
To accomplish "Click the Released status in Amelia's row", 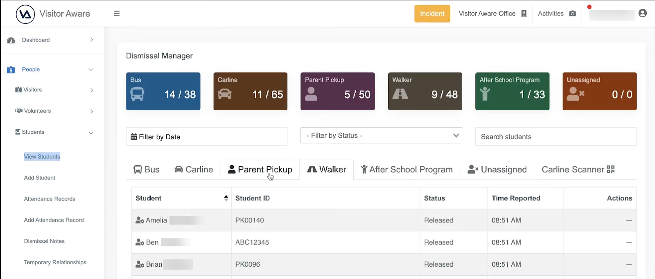I will [x=439, y=220].
